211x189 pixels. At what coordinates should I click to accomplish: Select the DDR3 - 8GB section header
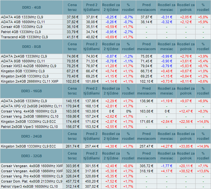(31, 47)
